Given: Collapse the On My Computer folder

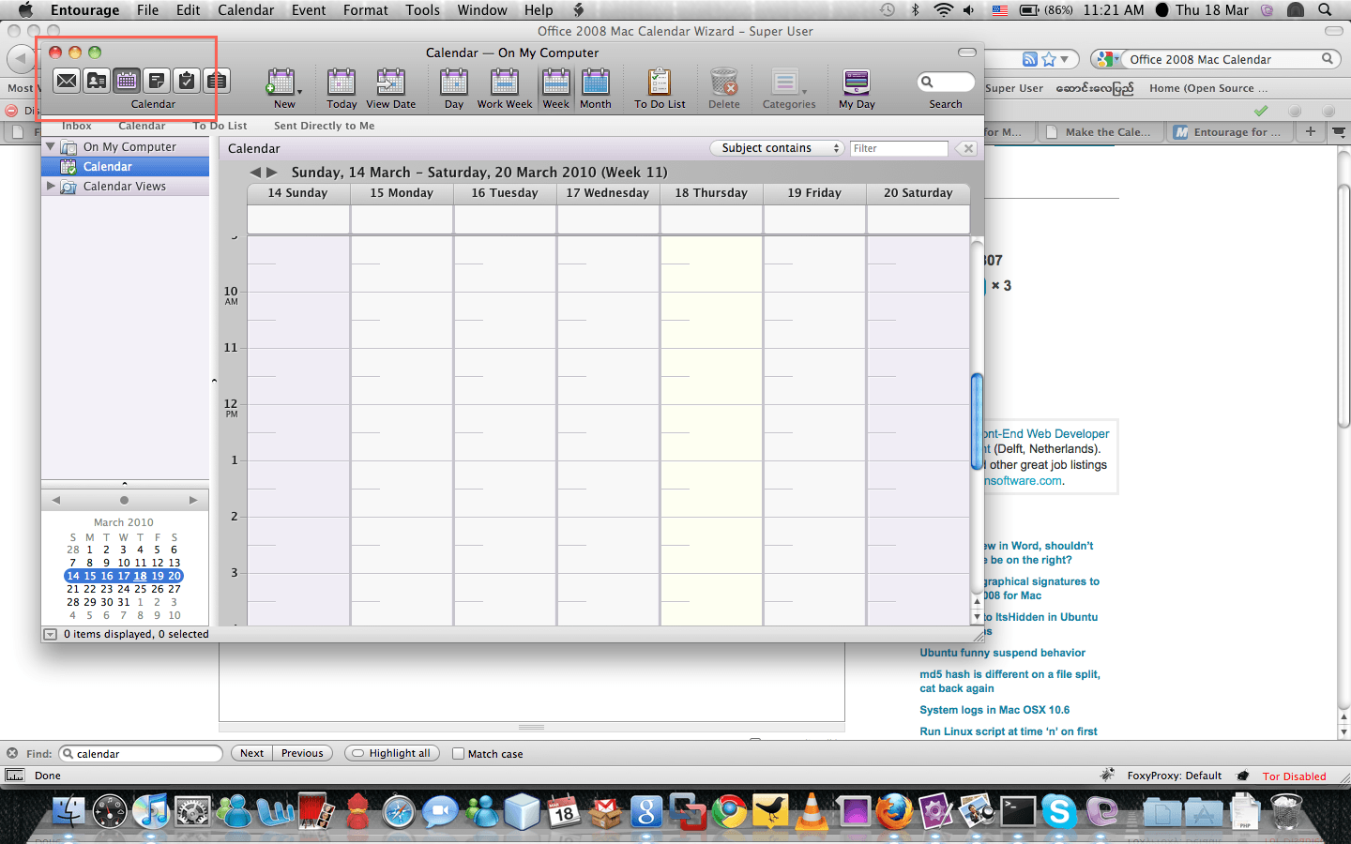Looking at the screenshot, I should tap(51, 146).
